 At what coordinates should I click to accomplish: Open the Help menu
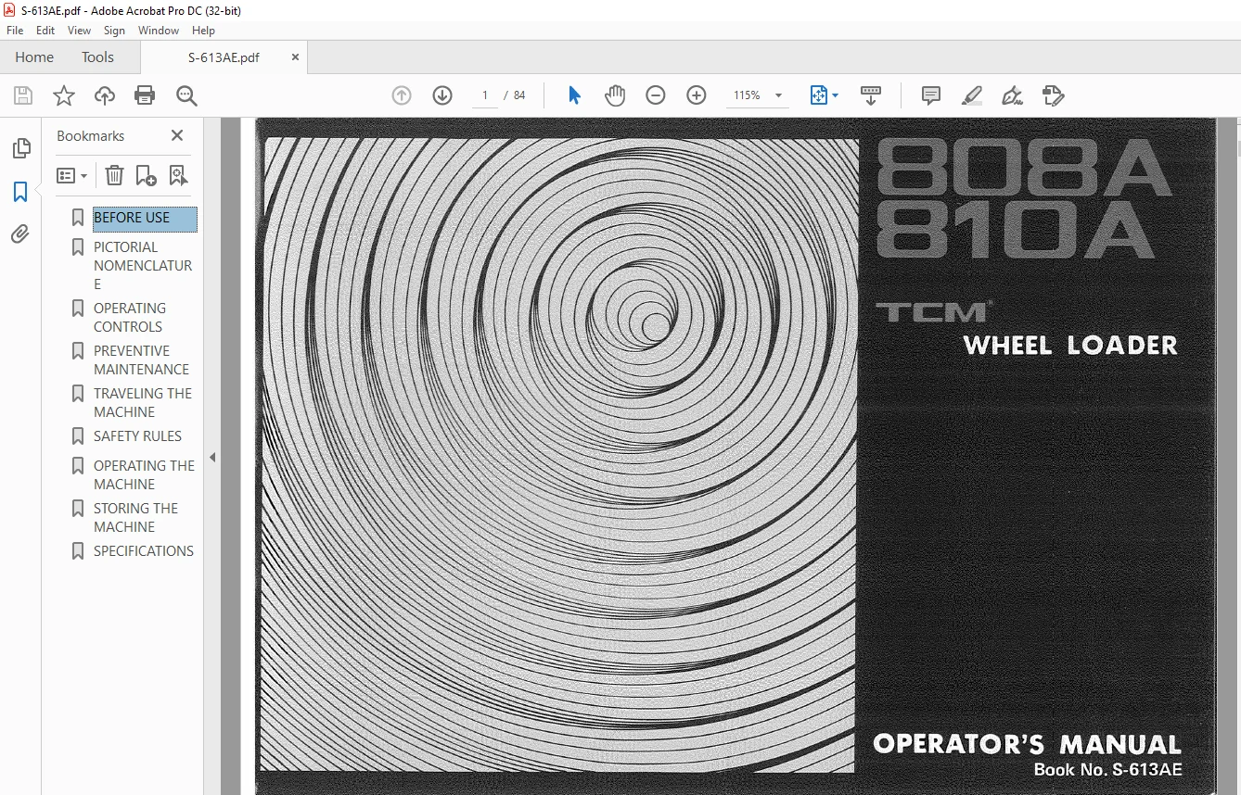point(203,31)
